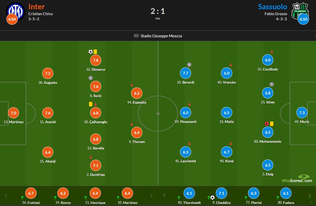Click the WhoScored.com logo
The image size is (316, 206).
pos(297,178)
